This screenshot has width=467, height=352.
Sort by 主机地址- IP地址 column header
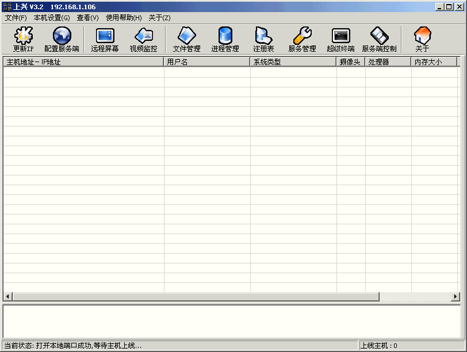tap(83, 62)
